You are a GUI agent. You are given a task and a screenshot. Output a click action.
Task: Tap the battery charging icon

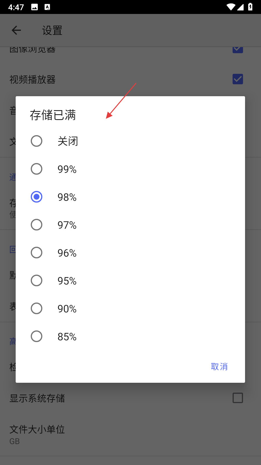250,7
